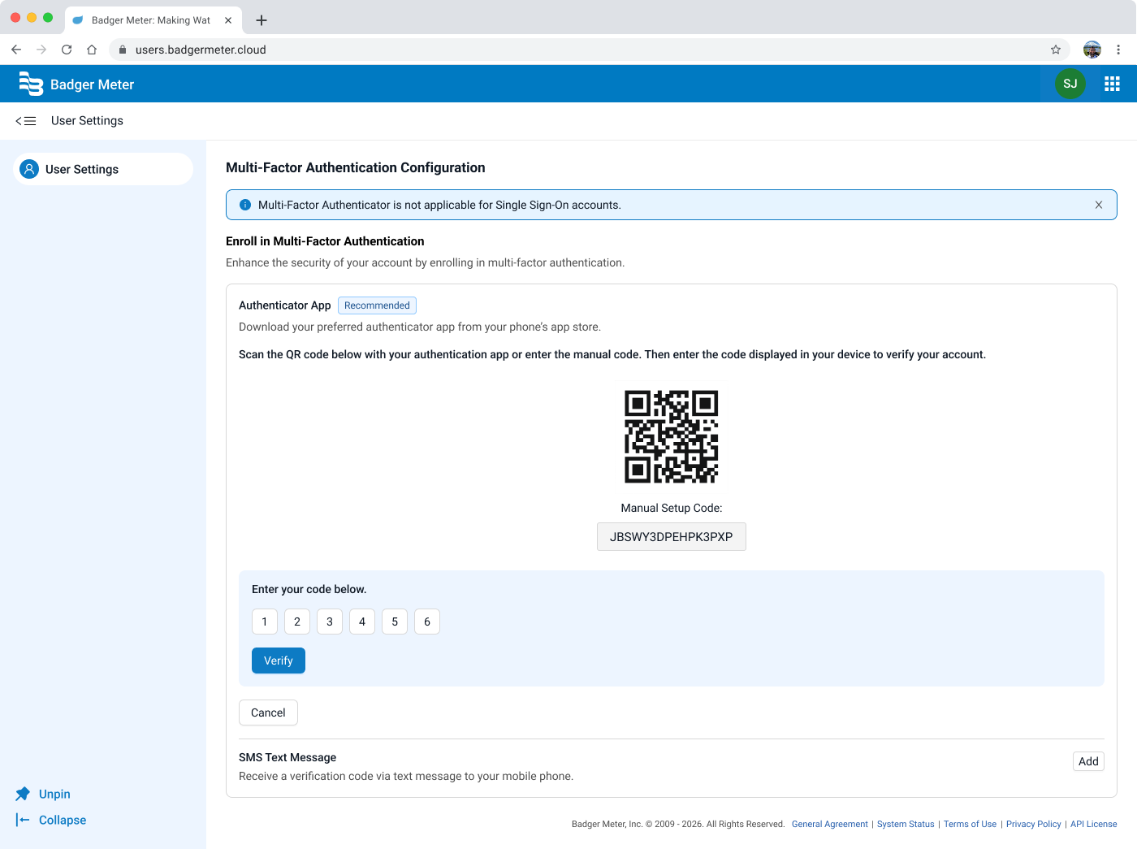This screenshot has width=1137, height=849.
Task: Click the SMS Text Message heading
Action: click(287, 757)
